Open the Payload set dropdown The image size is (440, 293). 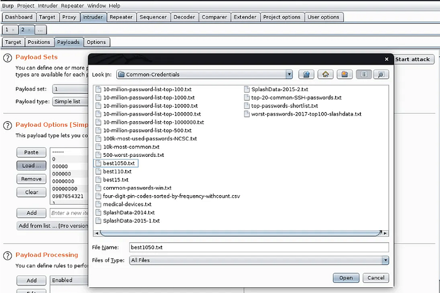(70, 89)
